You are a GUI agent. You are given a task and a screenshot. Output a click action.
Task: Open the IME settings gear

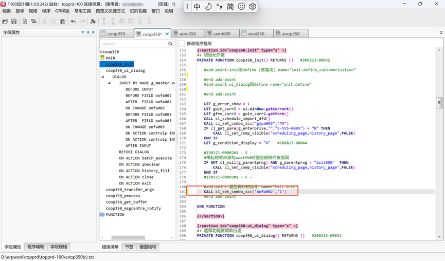pyautogui.click(x=252, y=7)
